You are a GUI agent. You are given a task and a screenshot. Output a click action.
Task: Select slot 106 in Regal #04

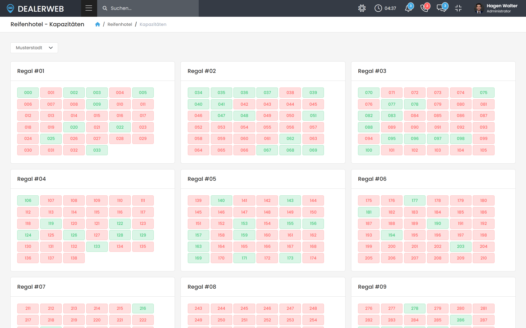coord(28,200)
